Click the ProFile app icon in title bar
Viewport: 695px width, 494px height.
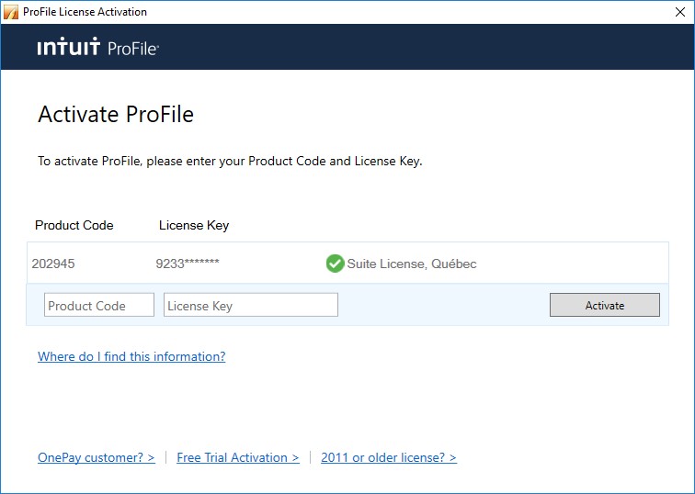coord(11,12)
